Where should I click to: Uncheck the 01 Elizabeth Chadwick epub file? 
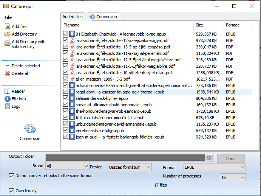[x=66, y=34]
